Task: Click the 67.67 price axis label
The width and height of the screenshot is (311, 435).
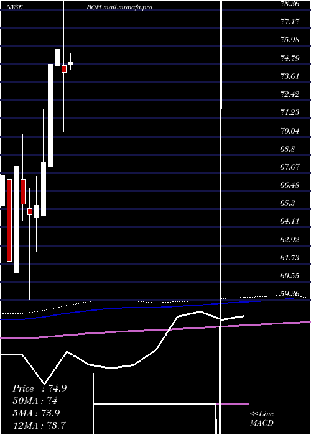Action: click(x=290, y=167)
